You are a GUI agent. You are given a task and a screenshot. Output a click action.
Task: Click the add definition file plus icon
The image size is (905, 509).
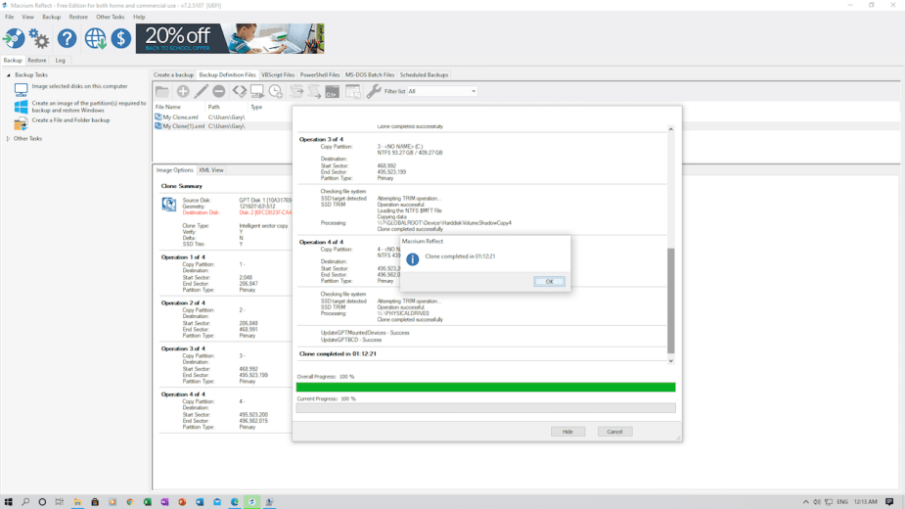pyautogui.click(x=183, y=91)
